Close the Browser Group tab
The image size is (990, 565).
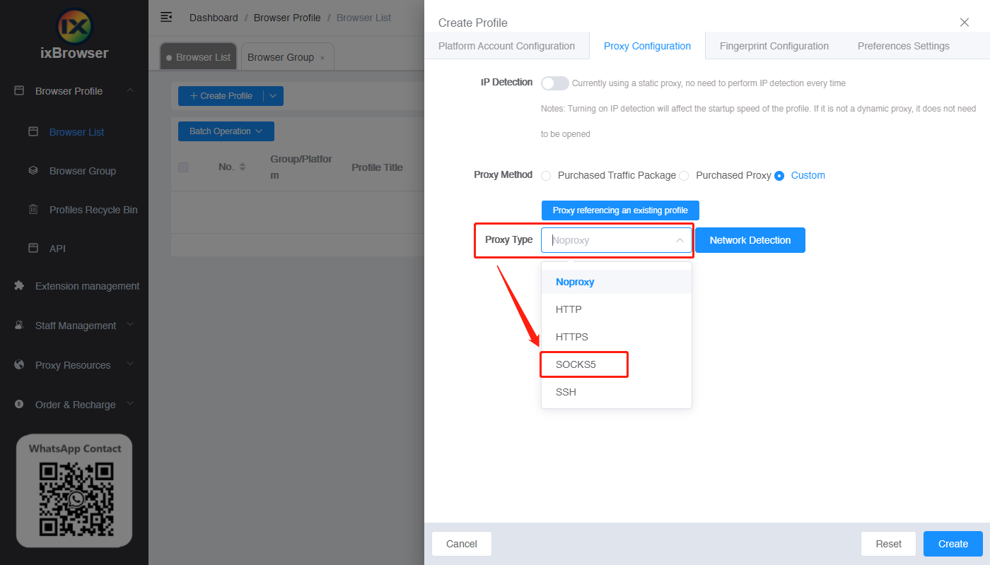(x=322, y=58)
